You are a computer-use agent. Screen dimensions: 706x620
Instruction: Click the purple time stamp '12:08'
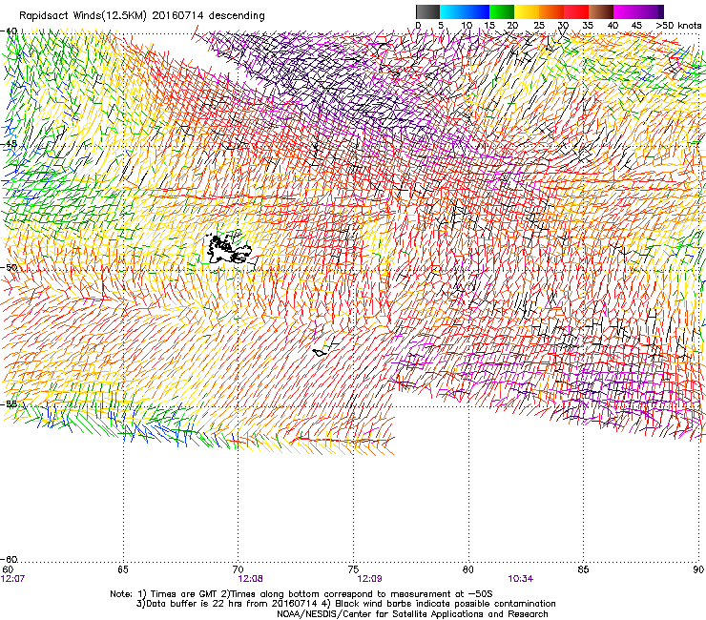click(x=250, y=579)
